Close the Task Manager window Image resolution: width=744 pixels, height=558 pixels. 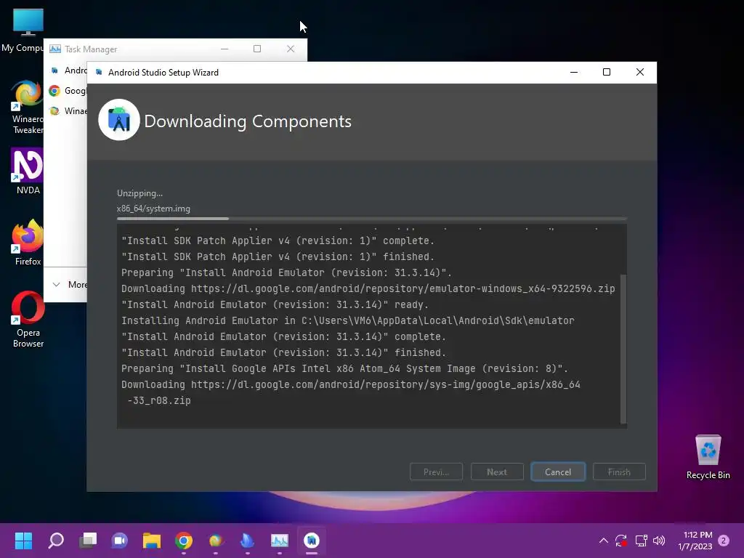[291, 49]
